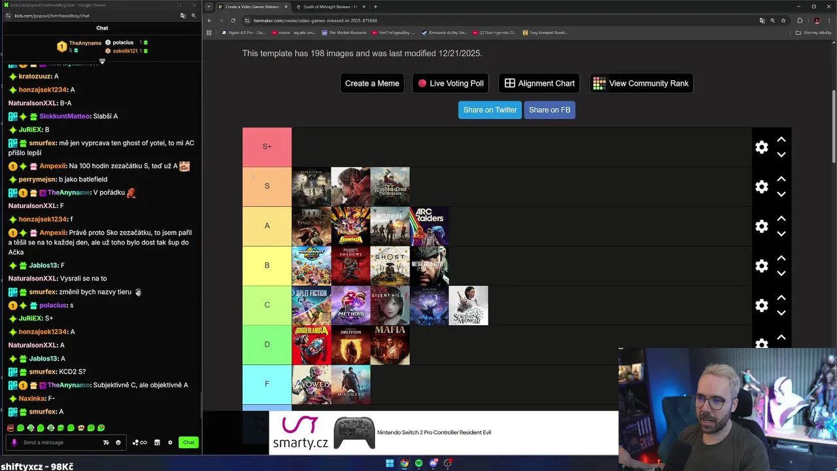Click the Create a Meme button
Viewport: 837px width, 471px height.
[372, 83]
